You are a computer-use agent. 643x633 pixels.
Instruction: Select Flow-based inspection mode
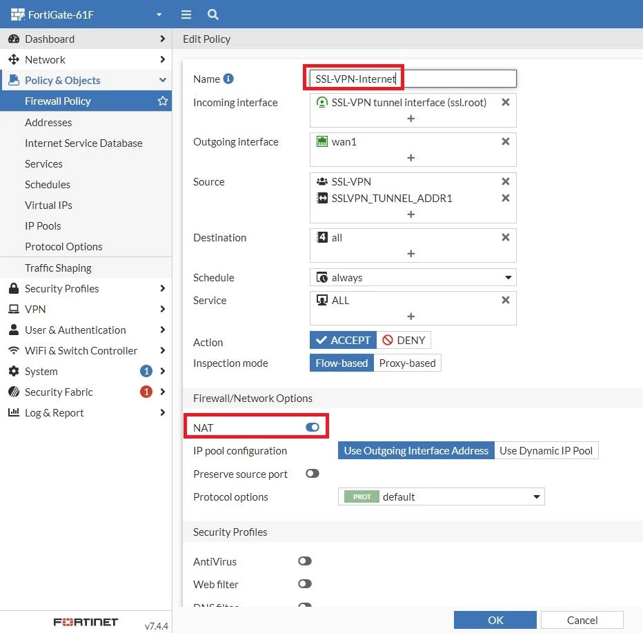coord(342,363)
